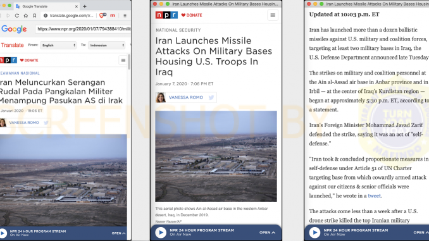Viewport: 429px width, 241px height.
Task: Play the program stream in left window
Action: (3, 233)
